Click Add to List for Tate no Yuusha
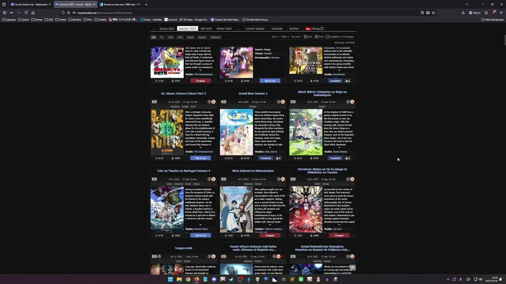The height and width of the screenshot is (284, 506). tap(200, 235)
